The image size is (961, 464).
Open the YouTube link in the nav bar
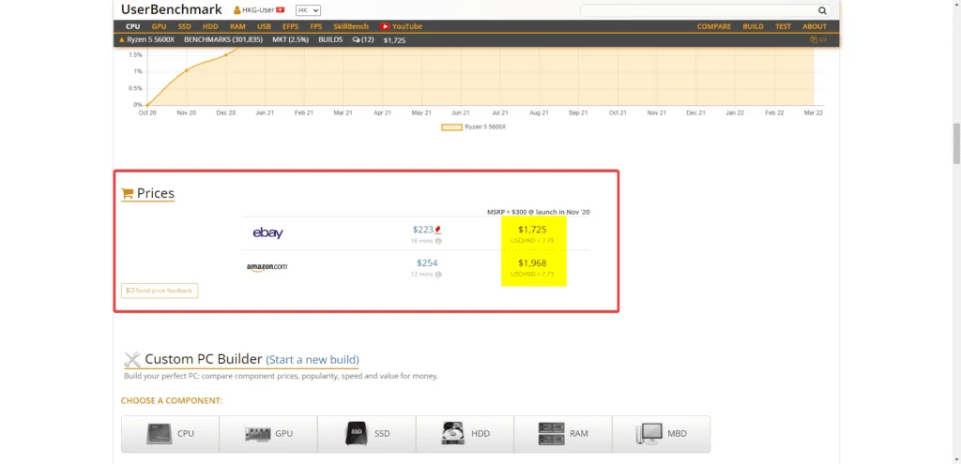pyautogui.click(x=401, y=26)
